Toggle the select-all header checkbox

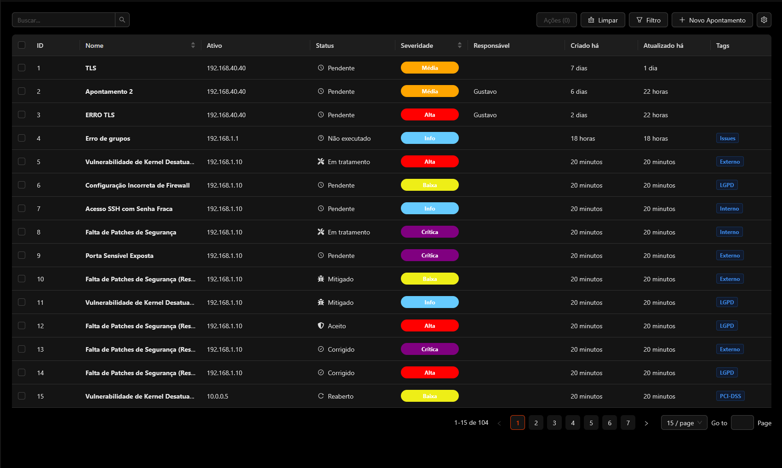(22, 45)
